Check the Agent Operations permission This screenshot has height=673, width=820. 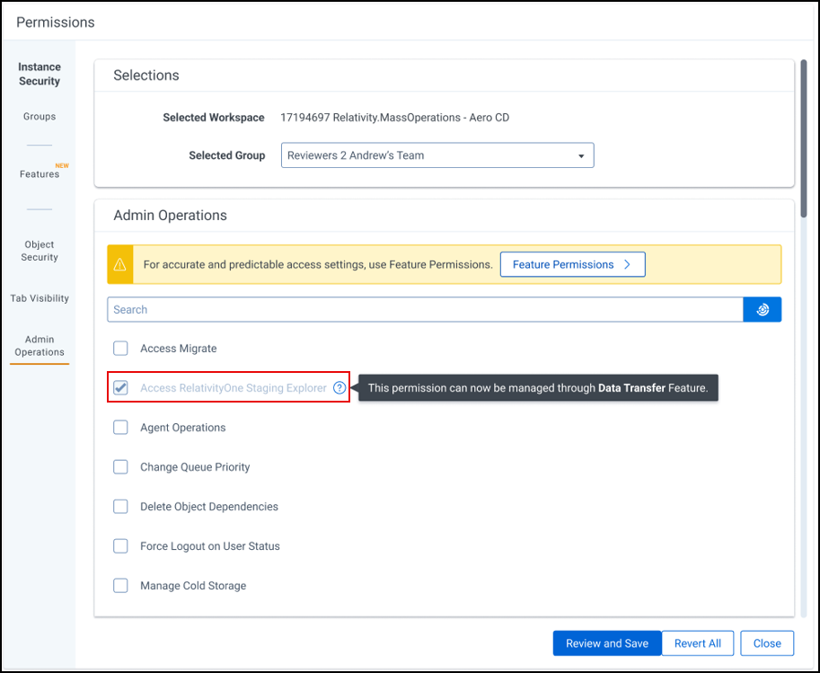[x=120, y=427]
